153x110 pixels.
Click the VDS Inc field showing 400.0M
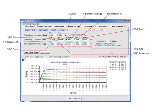[x=61, y=40]
